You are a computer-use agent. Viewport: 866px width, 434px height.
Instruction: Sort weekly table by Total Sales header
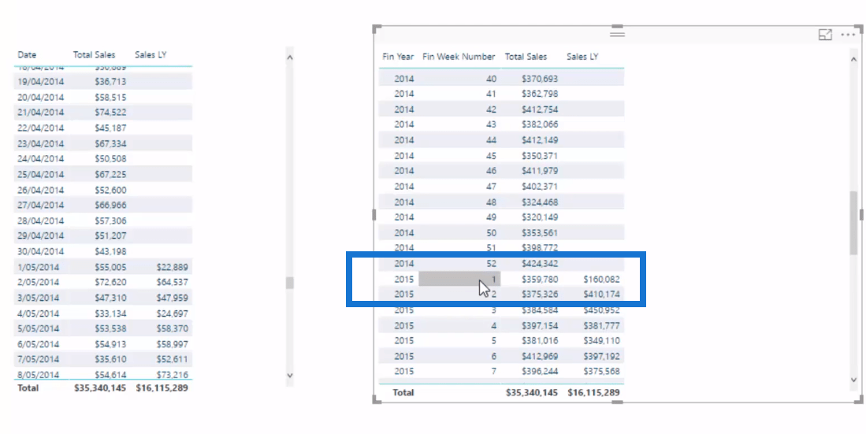[x=526, y=57]
